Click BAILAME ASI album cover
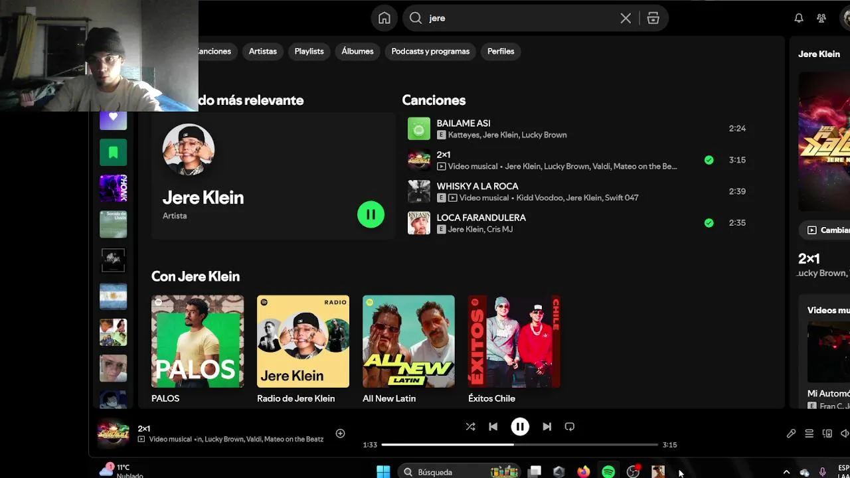Screen dimensions: 850x478 (x=419, y=129)
